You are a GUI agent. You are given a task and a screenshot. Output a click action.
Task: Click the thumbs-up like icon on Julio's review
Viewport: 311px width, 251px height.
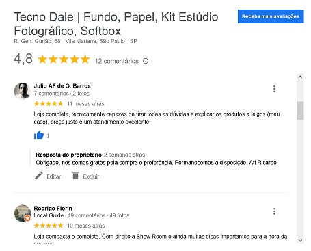39,135
